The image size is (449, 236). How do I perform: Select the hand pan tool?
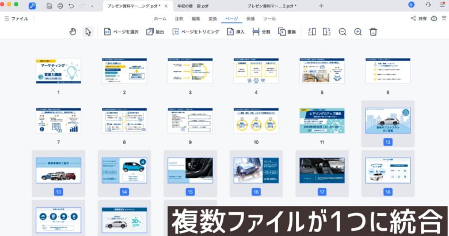click(73, 32)
